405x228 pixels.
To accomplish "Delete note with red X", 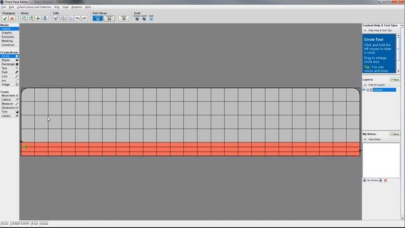I will coord(385,180).
